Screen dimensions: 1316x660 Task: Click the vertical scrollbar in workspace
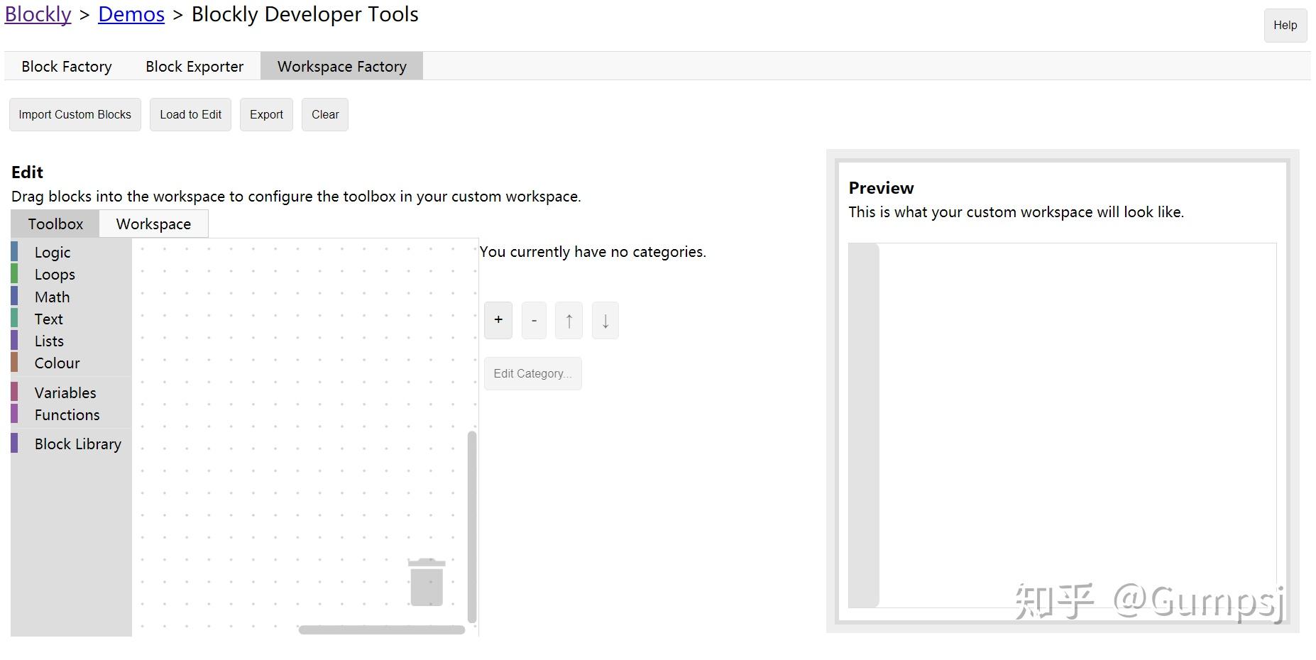click(x=472, y=527)
